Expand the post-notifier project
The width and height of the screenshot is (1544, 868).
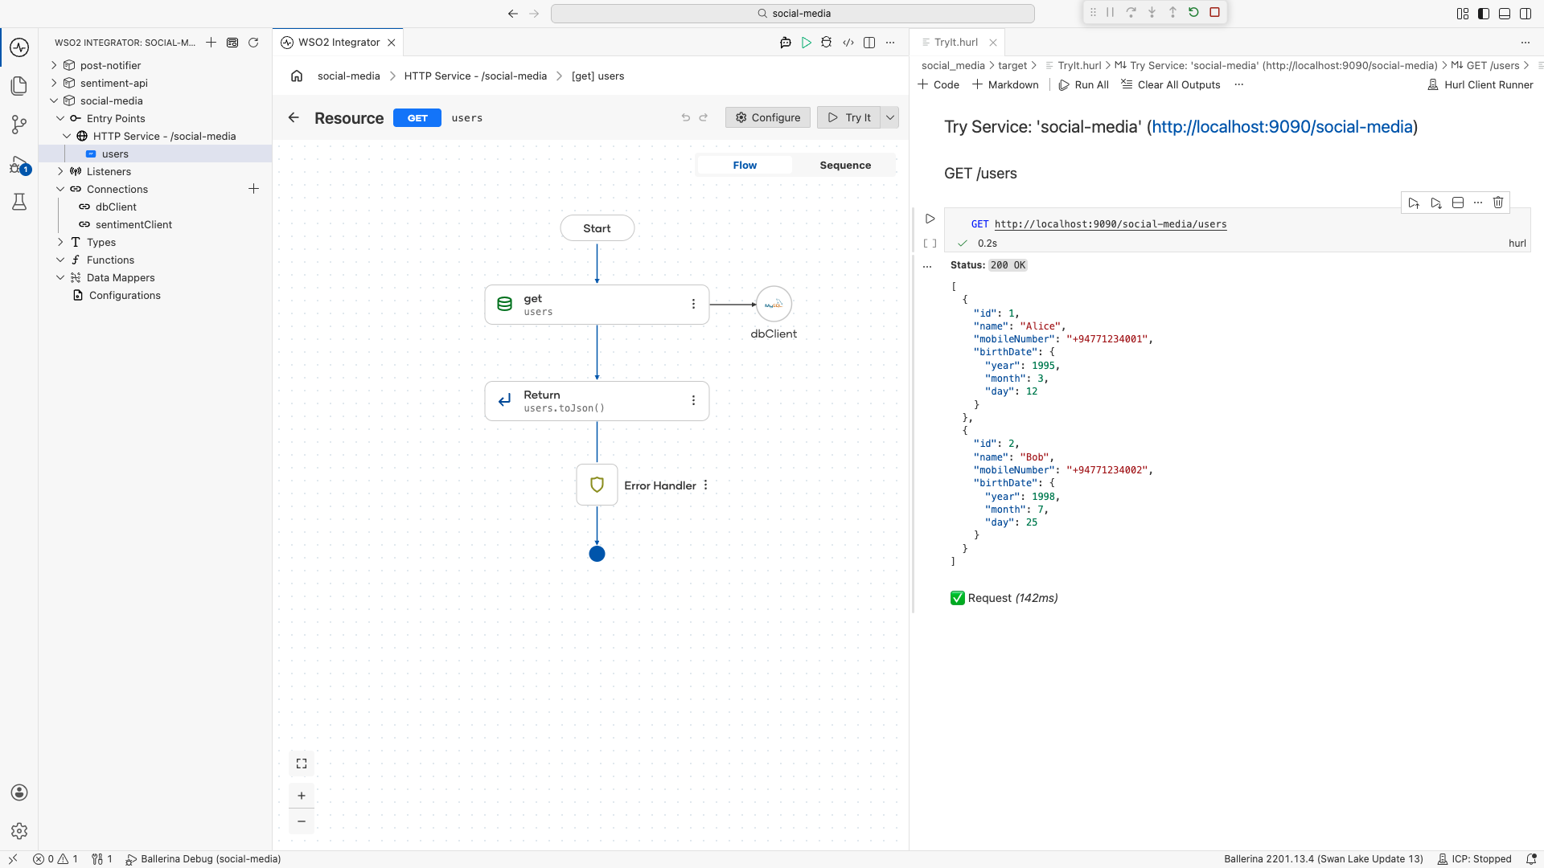coord(54,65)
